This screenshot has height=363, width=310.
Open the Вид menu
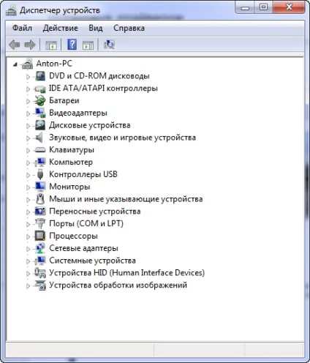click(x=96, y=28)
